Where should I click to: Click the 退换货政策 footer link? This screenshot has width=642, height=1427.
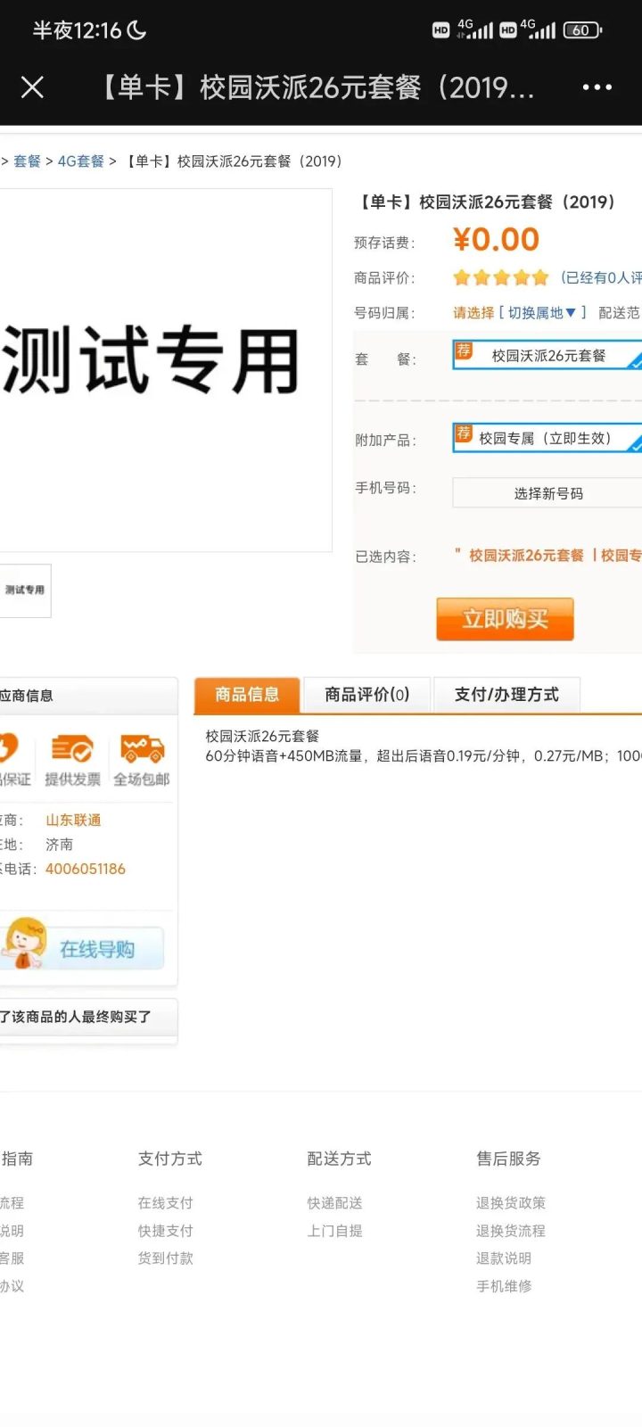click(x=511, y=1203)
